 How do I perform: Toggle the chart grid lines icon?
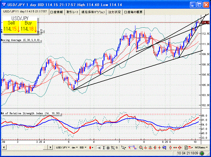(108, 147)
